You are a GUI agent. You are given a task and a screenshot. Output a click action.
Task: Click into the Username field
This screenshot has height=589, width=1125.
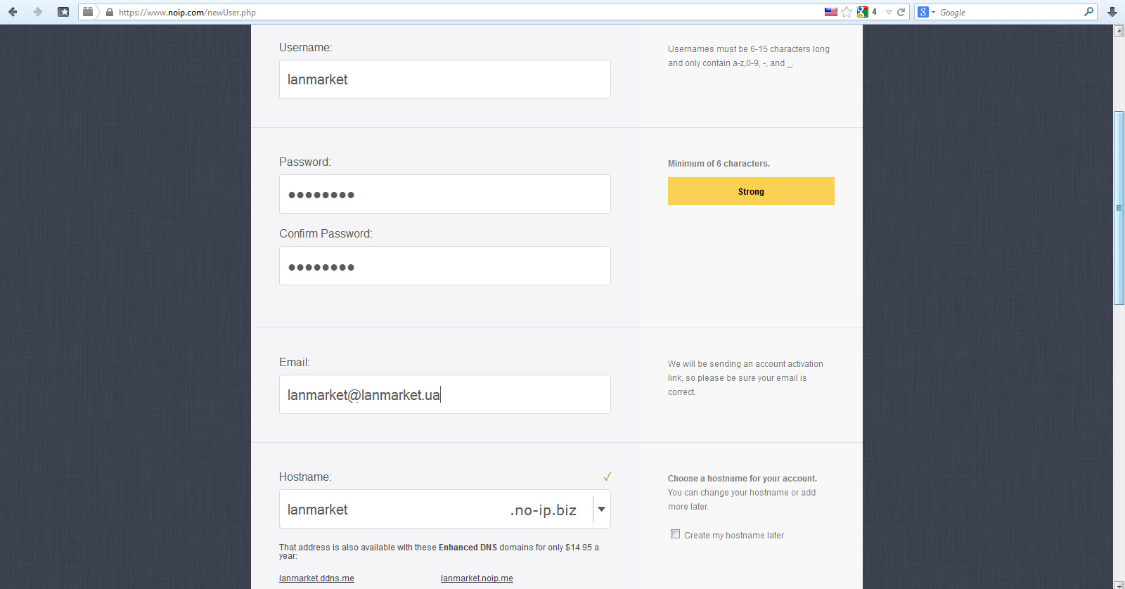[444, 79]
